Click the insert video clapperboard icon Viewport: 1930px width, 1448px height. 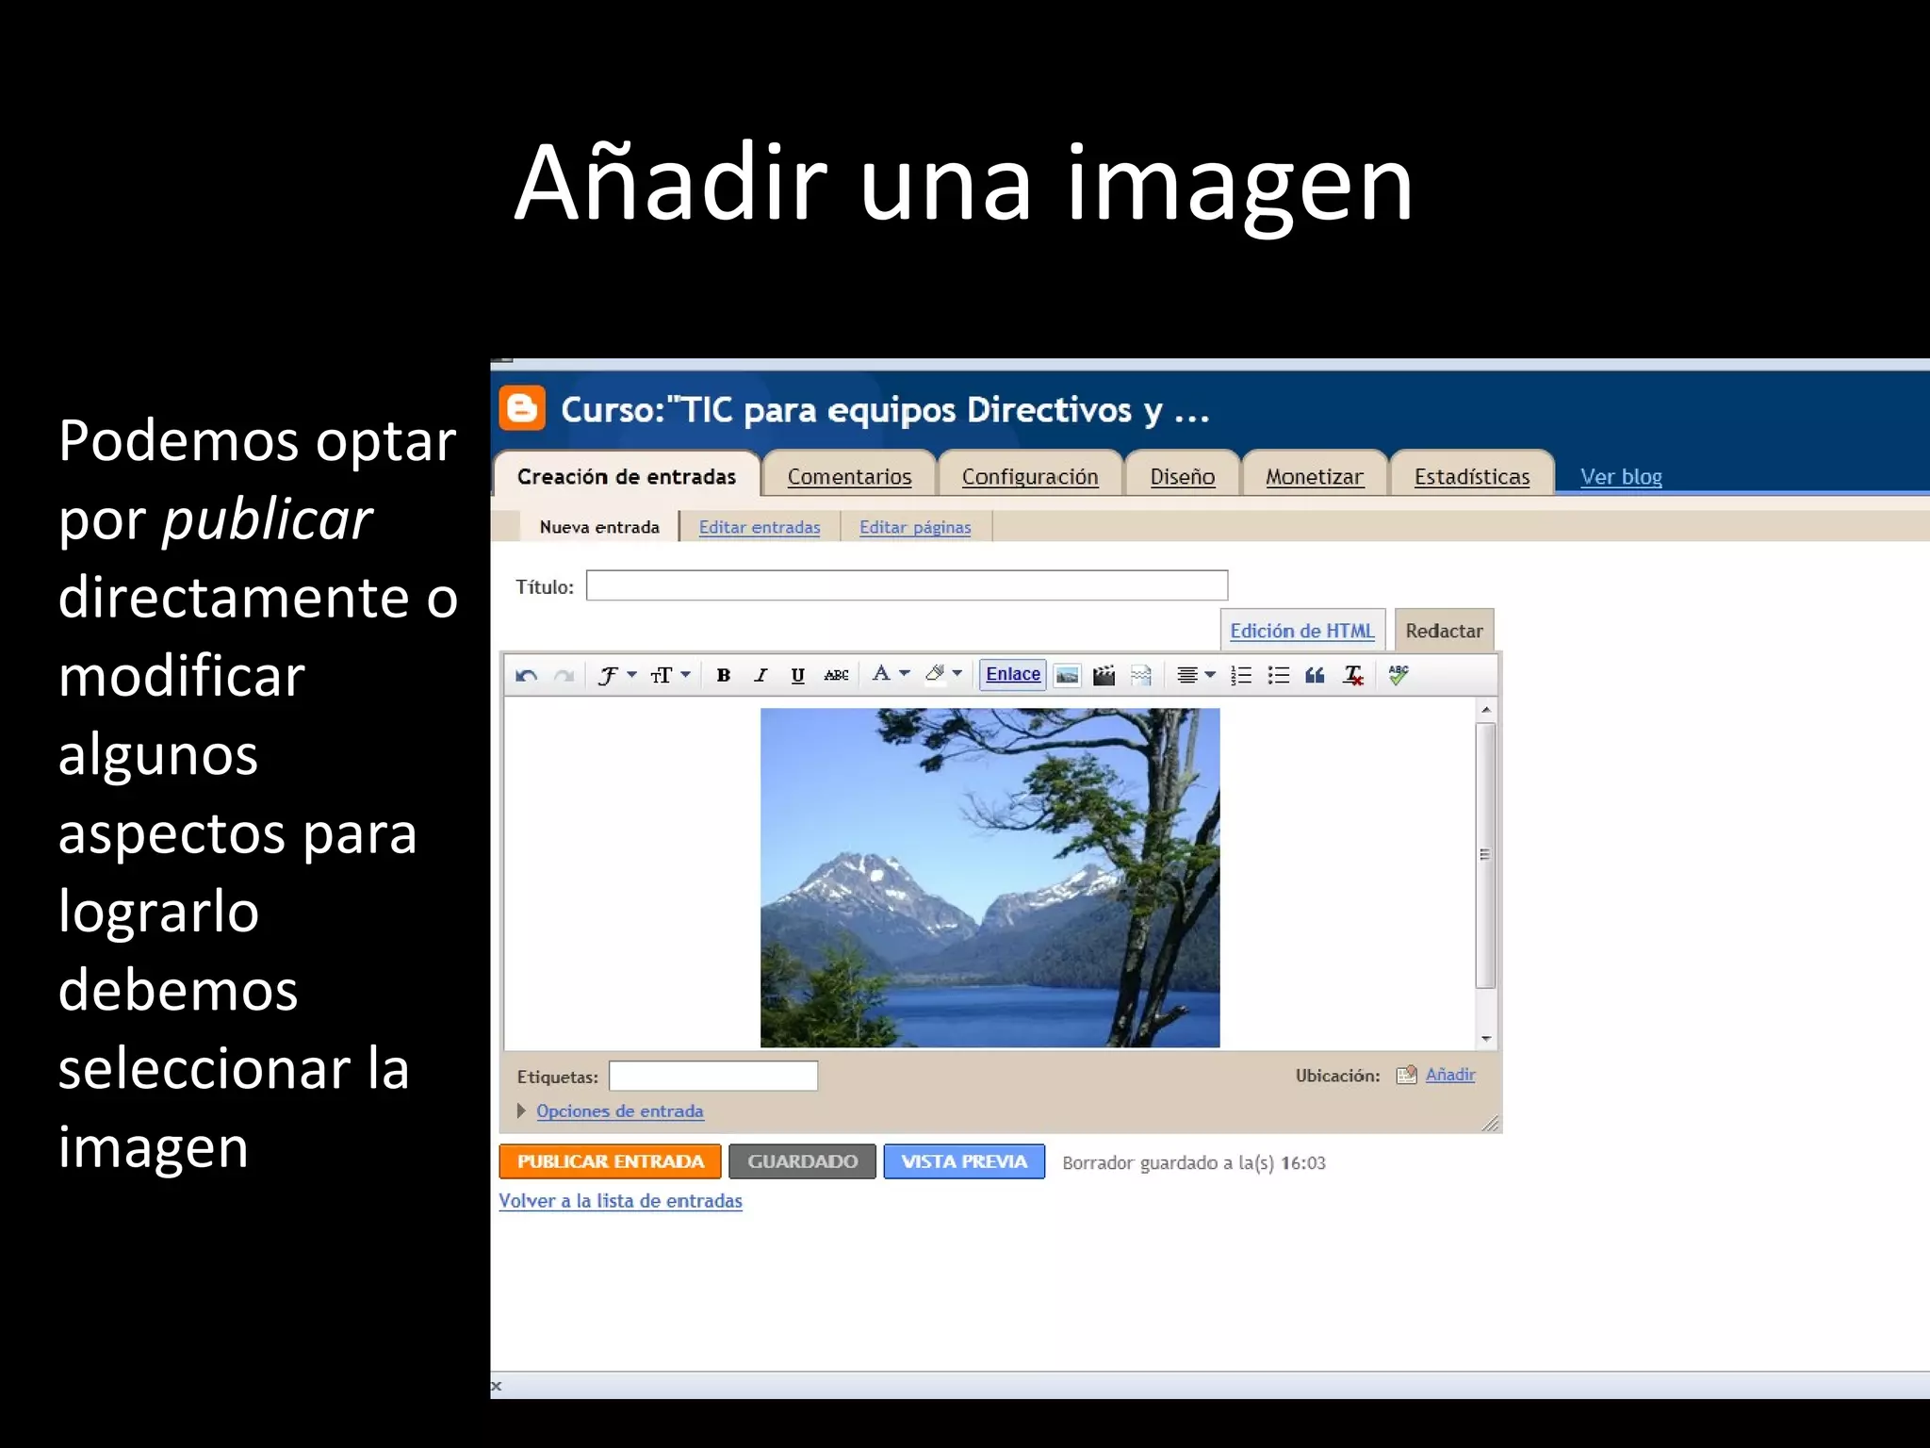[x=1104, y=675]
